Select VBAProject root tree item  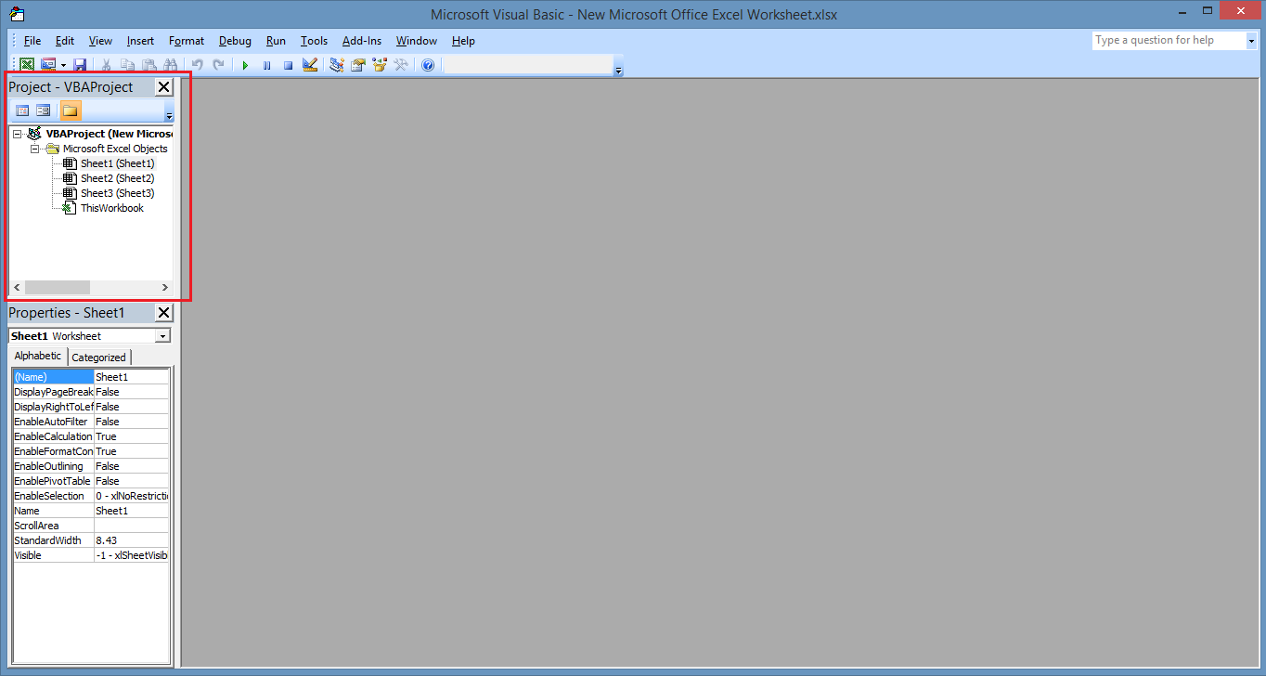click(x=109, y=134)
